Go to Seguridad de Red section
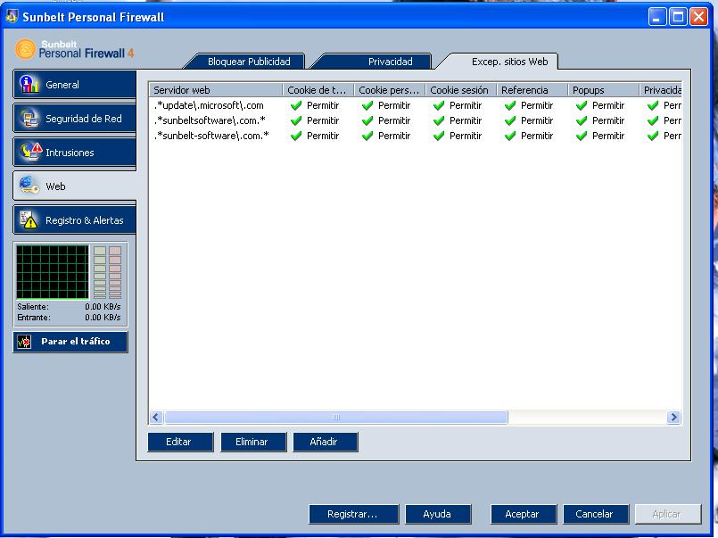718x538 pixels. (75, 119)
